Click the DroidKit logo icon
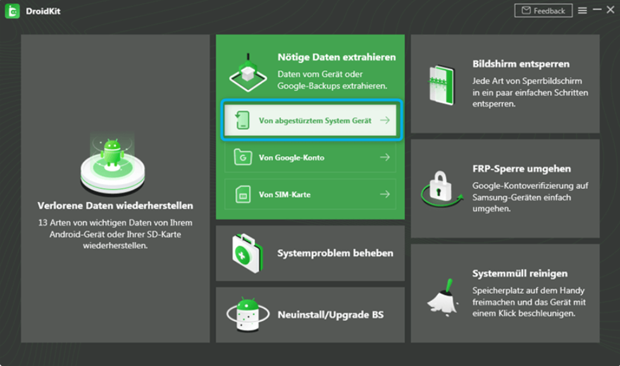Viewport: 620px width, 366px height. (12, 11)
